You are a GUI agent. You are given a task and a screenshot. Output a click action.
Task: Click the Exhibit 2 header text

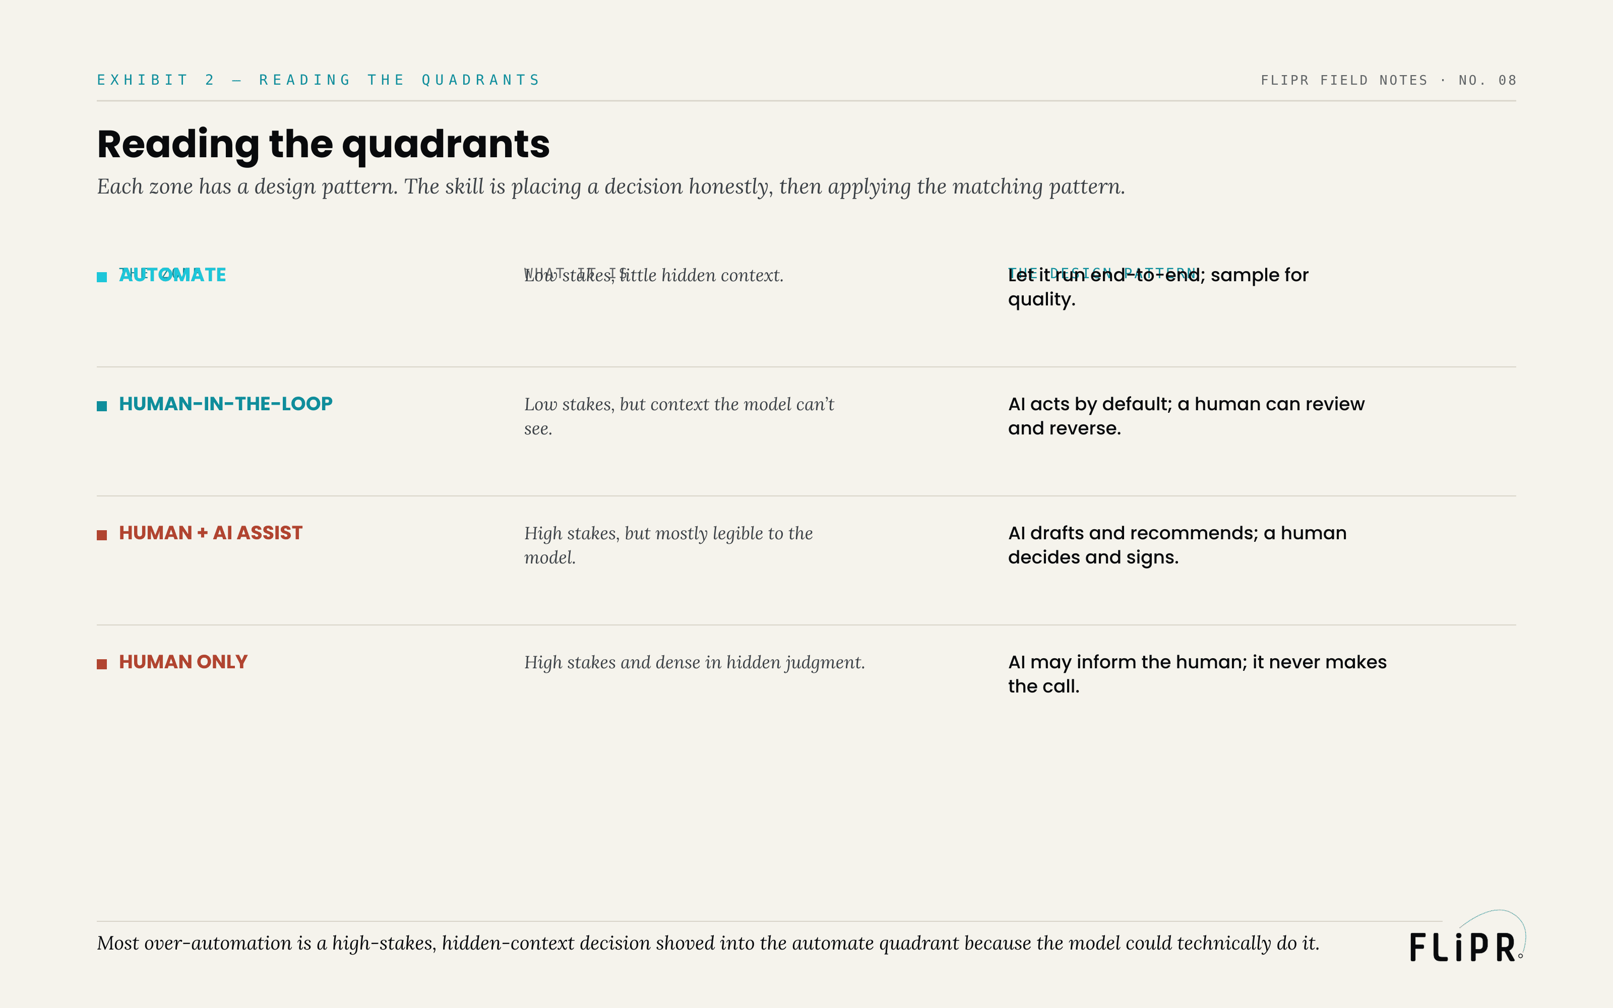(x=318, y=80)
